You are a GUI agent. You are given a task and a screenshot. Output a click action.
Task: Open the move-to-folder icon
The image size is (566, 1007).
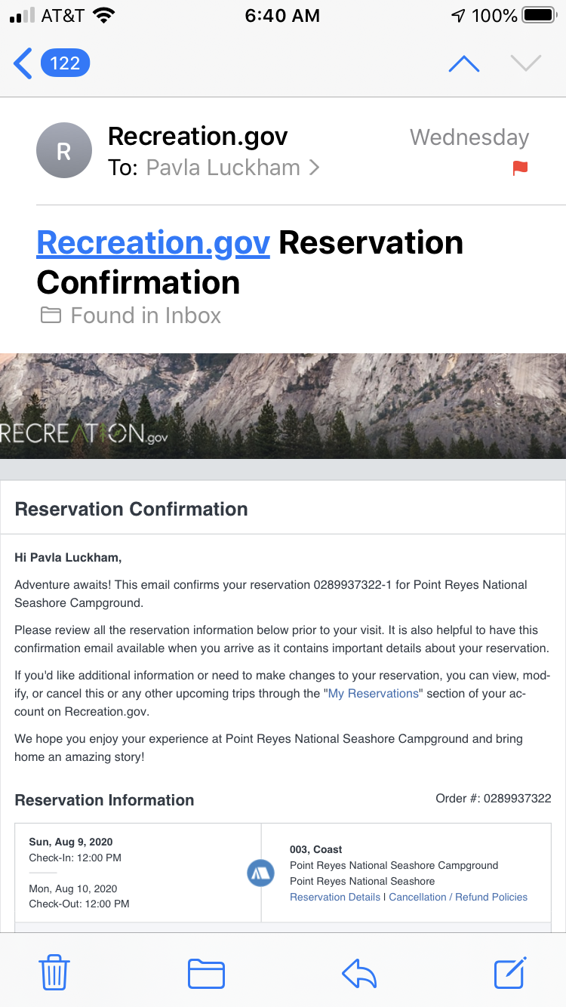pos(206,973)
